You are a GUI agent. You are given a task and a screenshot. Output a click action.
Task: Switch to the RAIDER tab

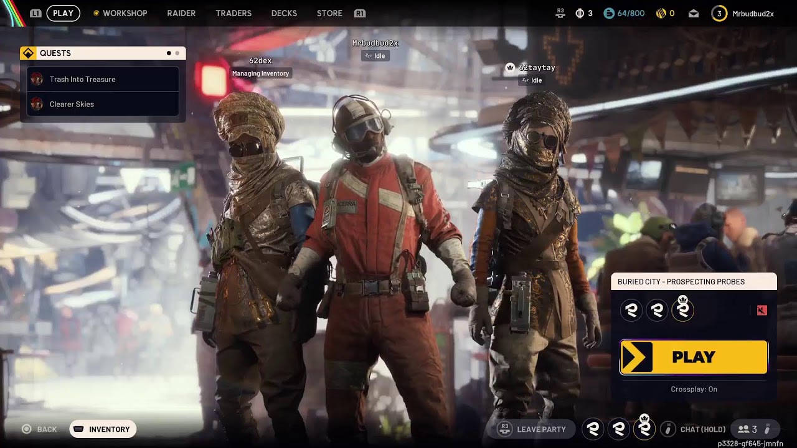point(181,13)
